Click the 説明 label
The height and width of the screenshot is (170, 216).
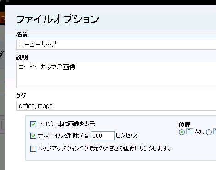point(22,57)
